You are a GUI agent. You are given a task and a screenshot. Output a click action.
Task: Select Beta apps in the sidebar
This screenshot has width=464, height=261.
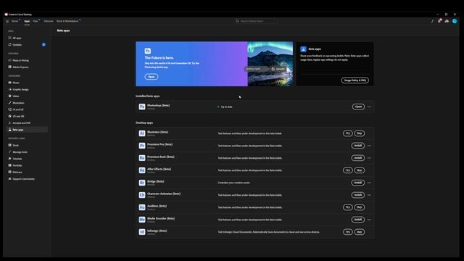27,130
